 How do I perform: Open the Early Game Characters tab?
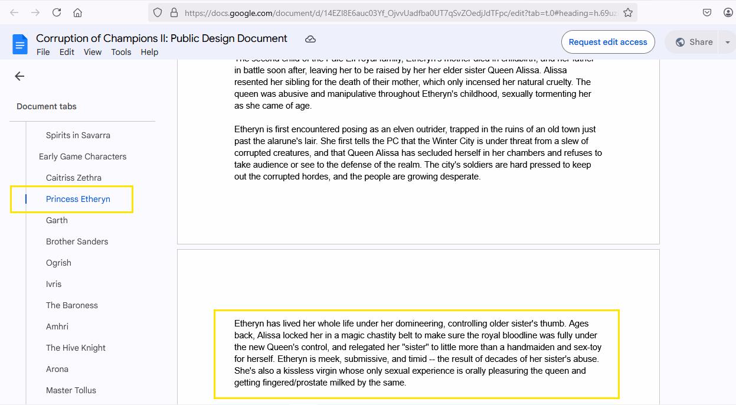point(83,156)
